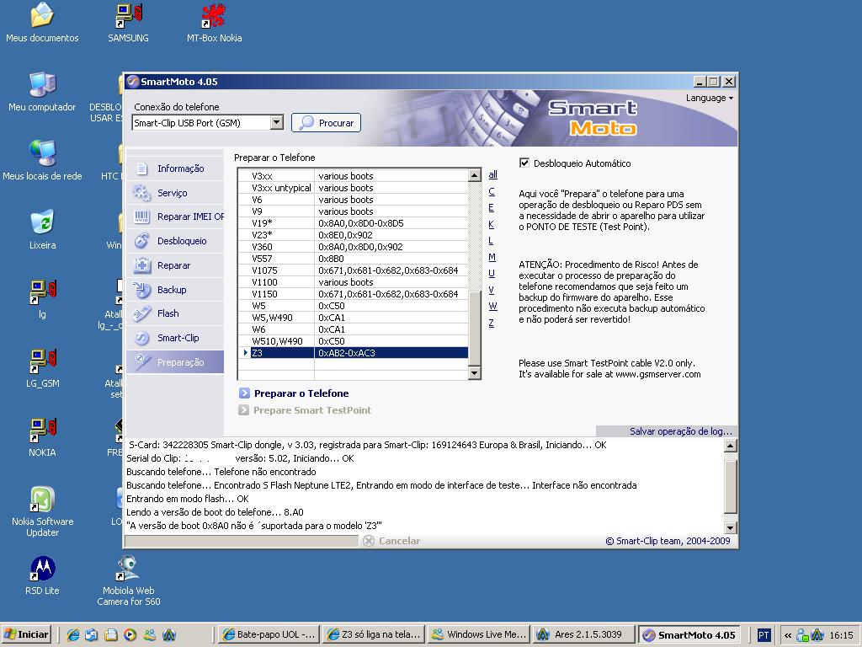Open Meus locais de rede icon
The width and height of the screenshot is (862, 647).
[x=42, y=161]
